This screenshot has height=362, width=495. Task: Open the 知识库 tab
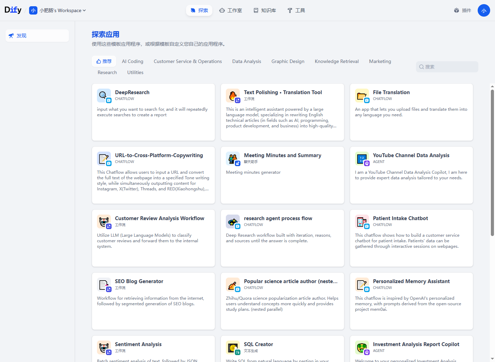coord(265,10)
